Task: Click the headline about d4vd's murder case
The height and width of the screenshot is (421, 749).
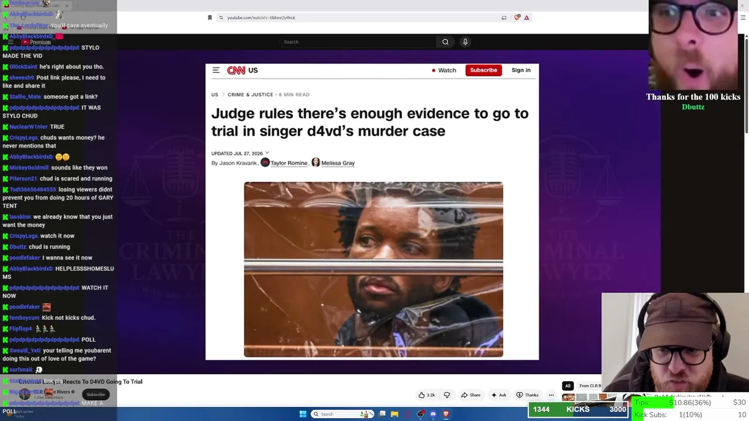Action: tap(370, 122)
